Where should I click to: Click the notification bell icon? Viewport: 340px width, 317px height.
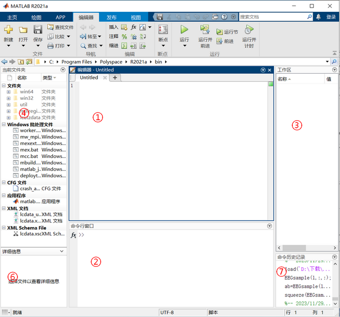pyautogui.click(x=318, y=17)
